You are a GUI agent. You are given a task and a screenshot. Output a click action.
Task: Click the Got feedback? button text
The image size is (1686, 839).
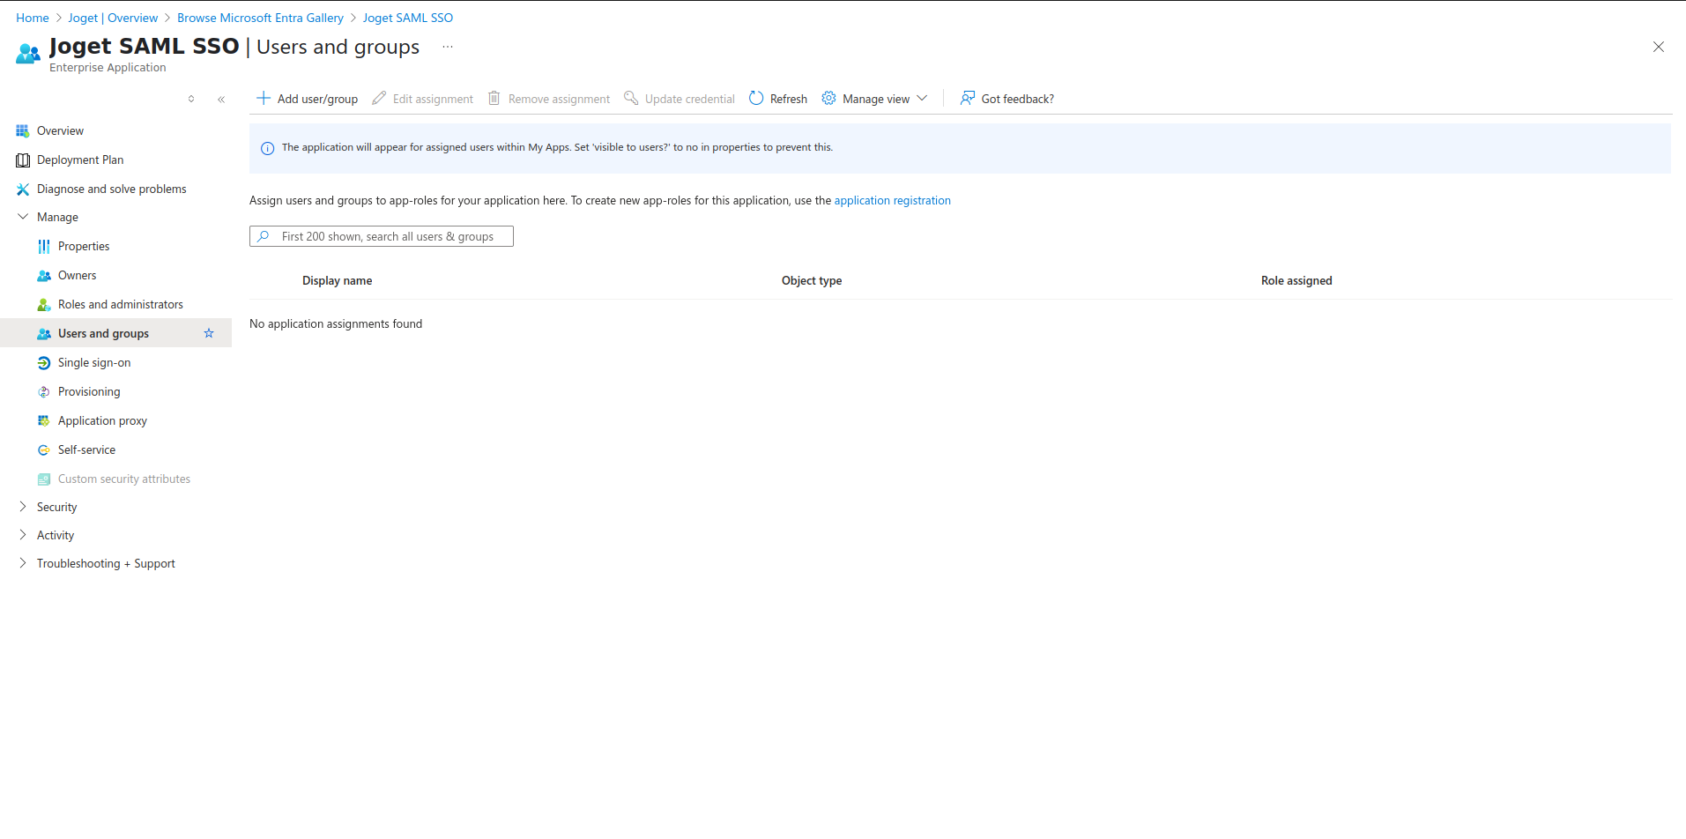click(1018, 99)
